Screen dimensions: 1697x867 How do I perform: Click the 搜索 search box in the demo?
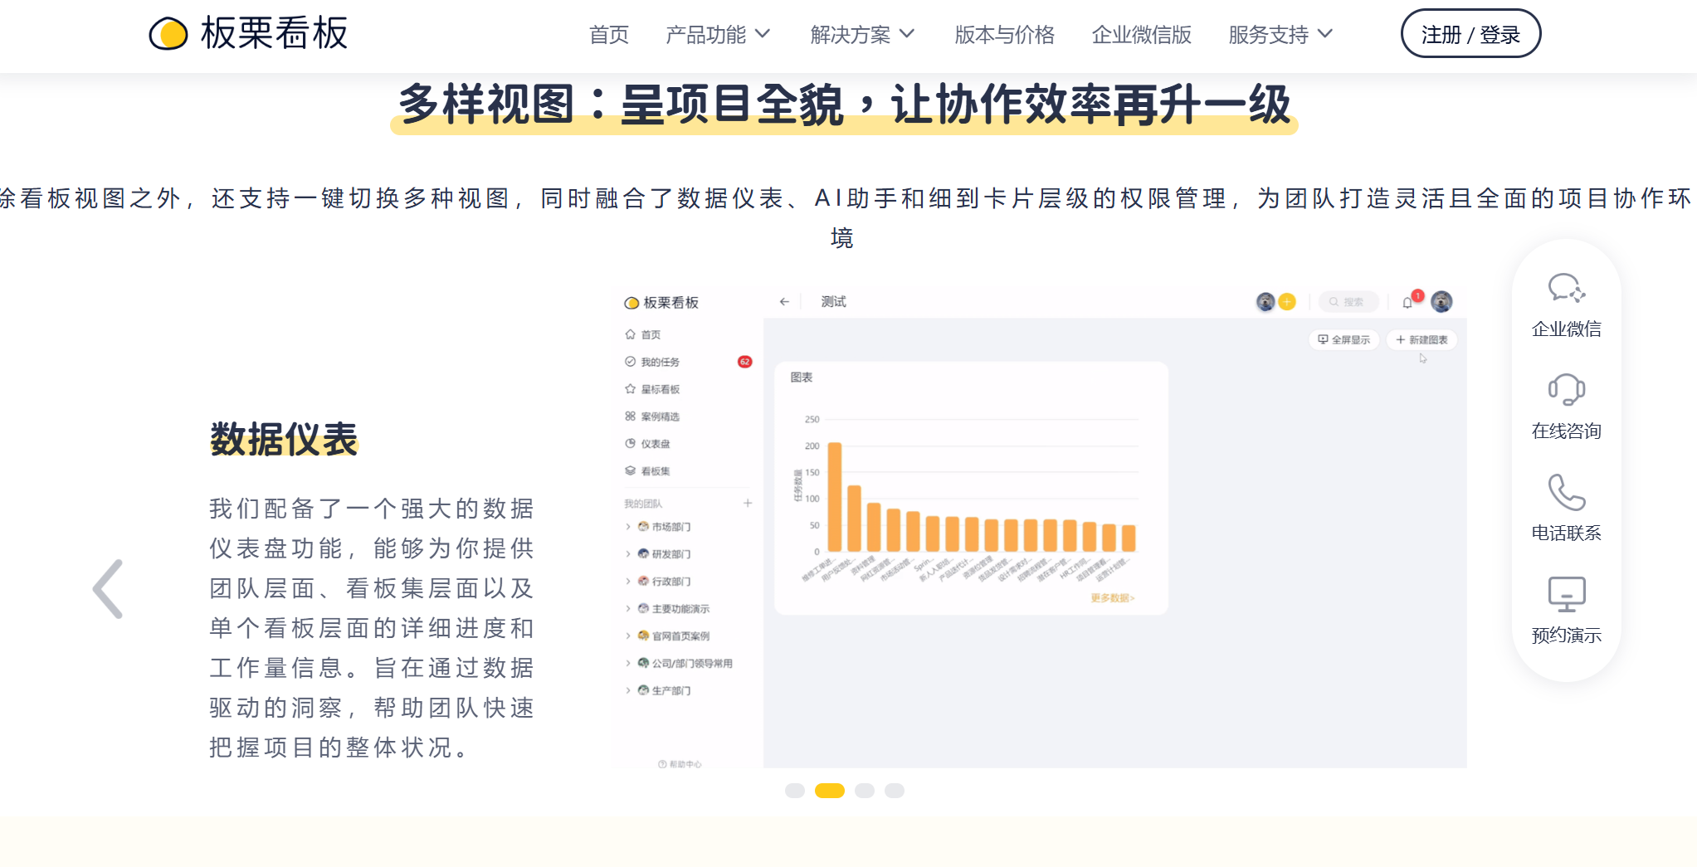point(1348,302)
